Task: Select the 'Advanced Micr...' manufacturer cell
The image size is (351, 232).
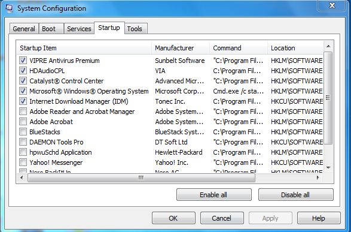Action: pos(179,81)
